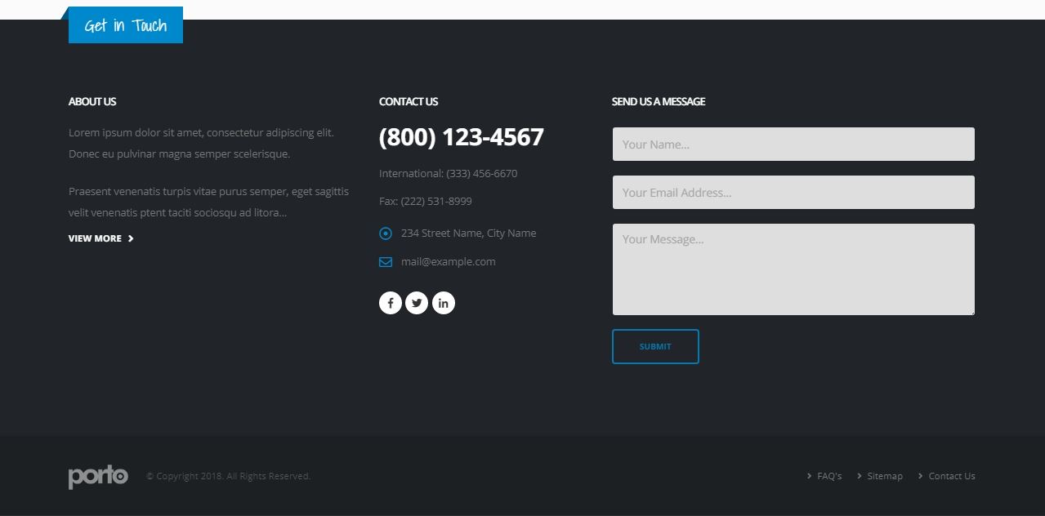This screenshot has height=516, width=1045.
Task: Open the Facebook social icon
Action: (390, 303)
